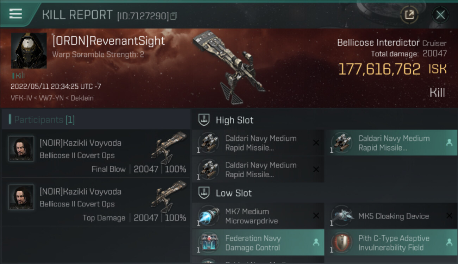Click the X mark on MK5 Cloaking Device row
Screen dimensions: 458x264
[x=449, y=216]
